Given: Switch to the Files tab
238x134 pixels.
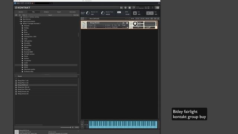Looking at the screenshot, I should [33, 12].
